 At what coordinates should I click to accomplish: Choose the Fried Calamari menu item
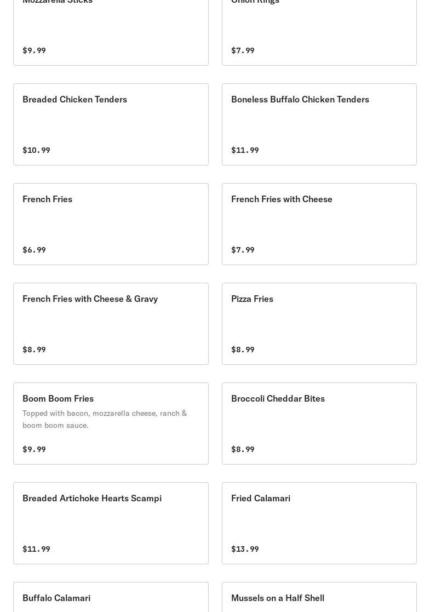point(319,523)
